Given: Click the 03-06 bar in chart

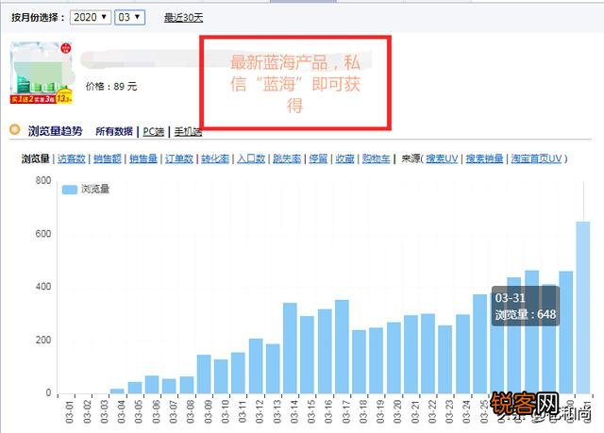Looking at the screenshot, I should click(x=152, y=384).
